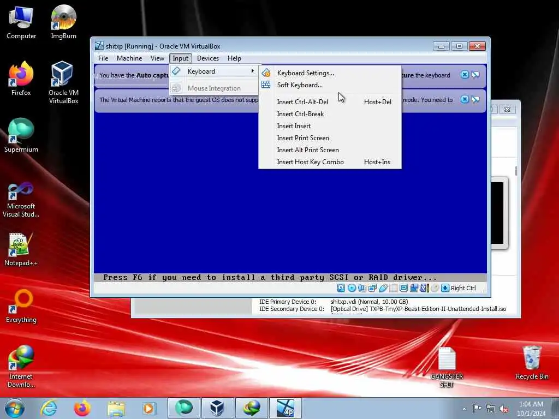Open the Recycle Bin
This screenshot has width=559, height=419.
(x=532, y=363)
